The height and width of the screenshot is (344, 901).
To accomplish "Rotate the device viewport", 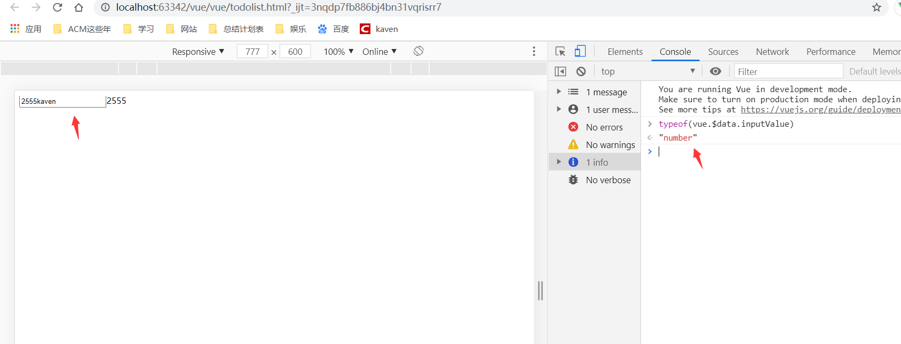I will click(418, 51).
